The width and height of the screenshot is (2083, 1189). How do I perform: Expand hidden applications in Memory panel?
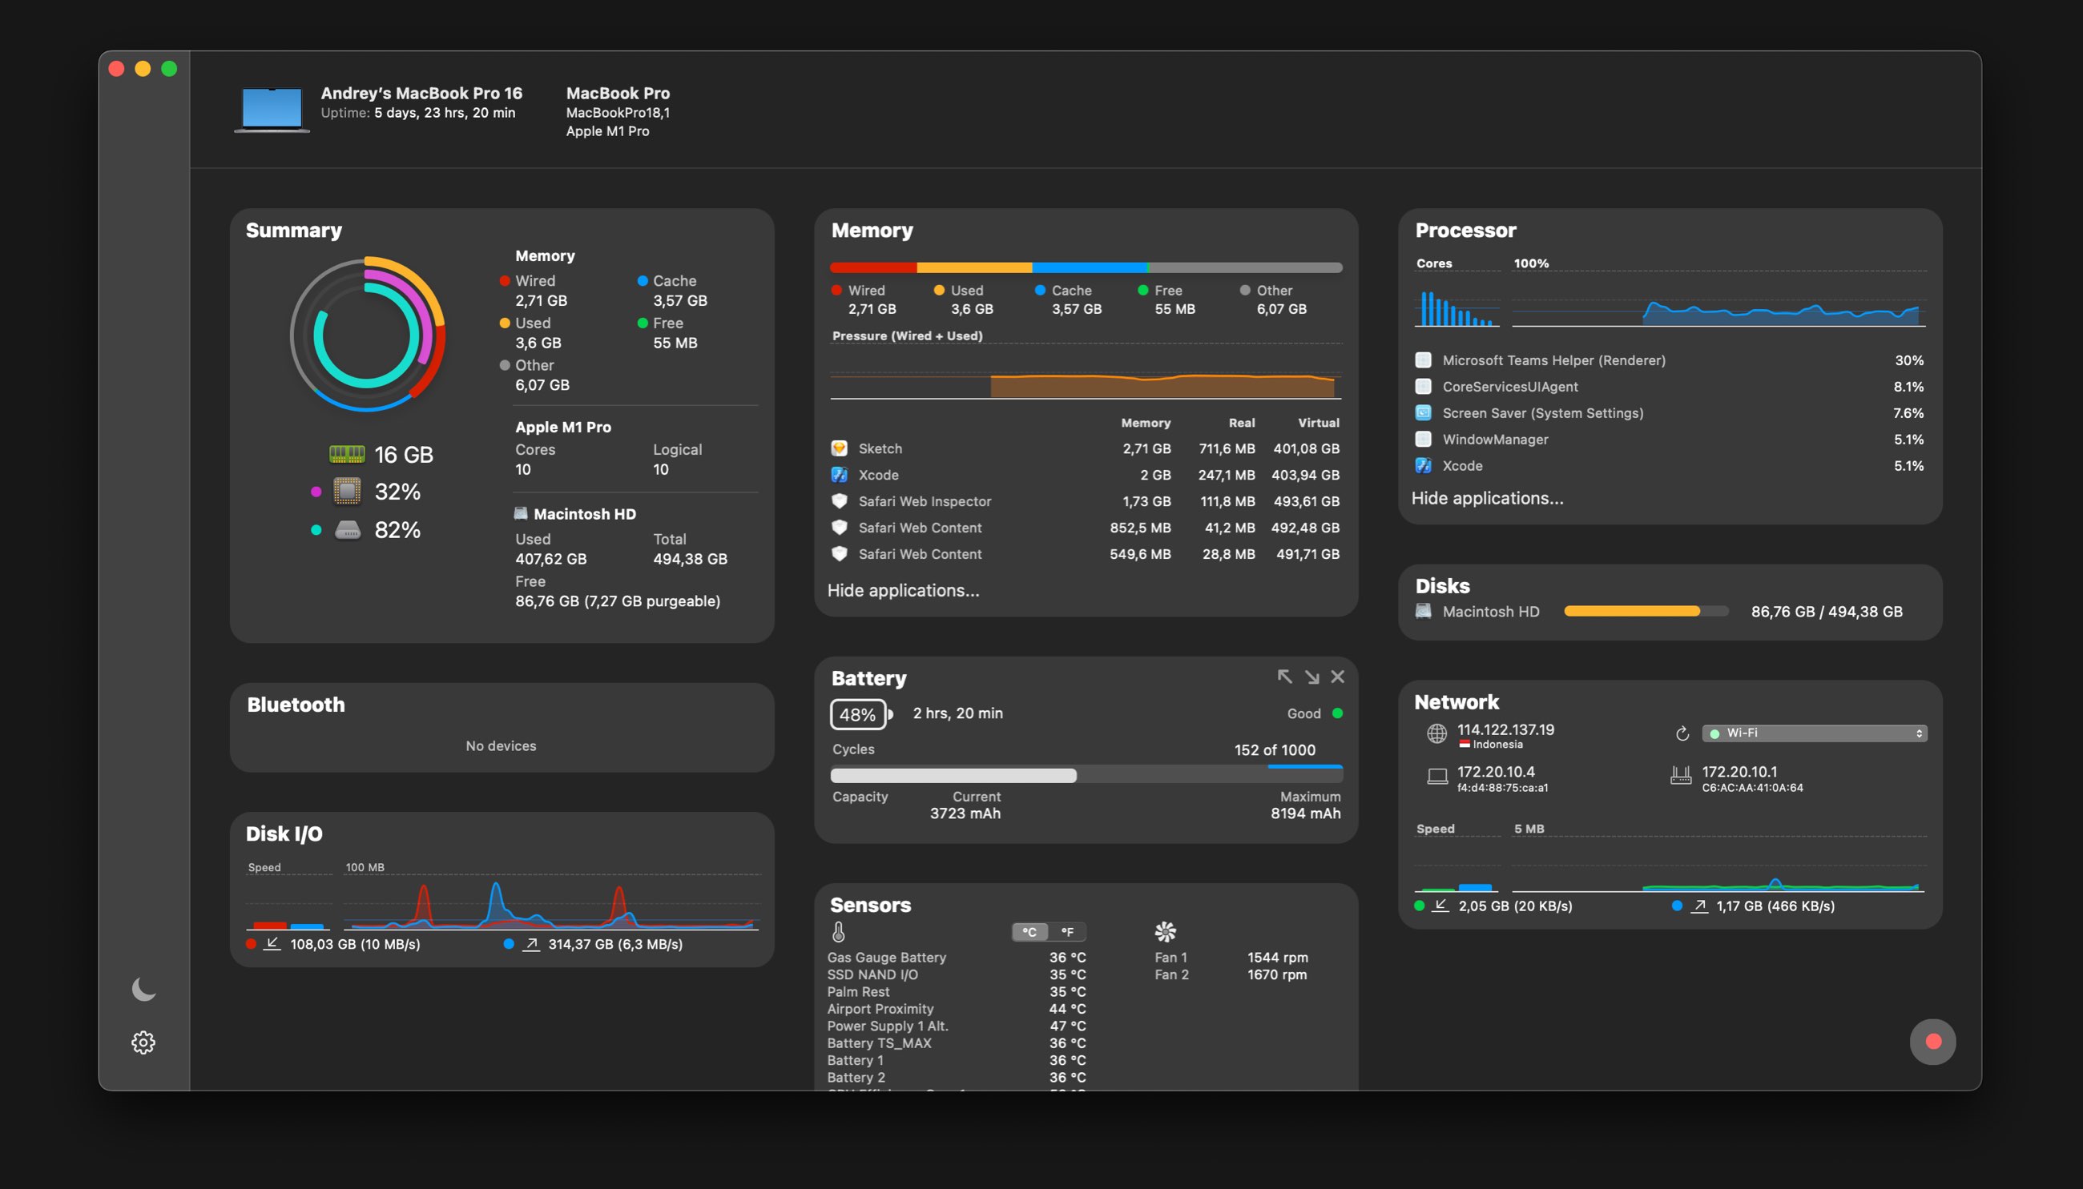tap(905, 588)
